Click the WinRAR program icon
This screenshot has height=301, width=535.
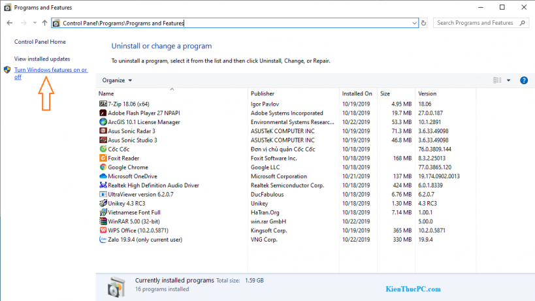click(103, 221)
